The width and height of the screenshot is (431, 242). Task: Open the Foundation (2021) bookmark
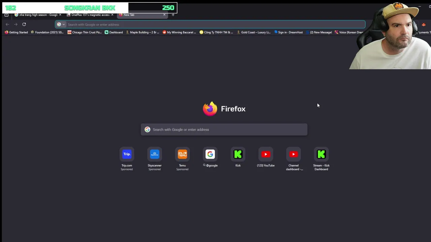47,32
